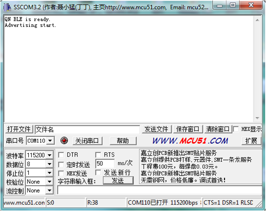Click the WWW.MCU51.COM website link
This screenshot has width=266, height=211.
tap(190, 141)
